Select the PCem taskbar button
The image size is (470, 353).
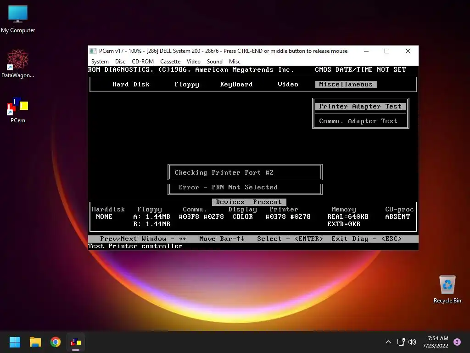(x=76, y=342)
